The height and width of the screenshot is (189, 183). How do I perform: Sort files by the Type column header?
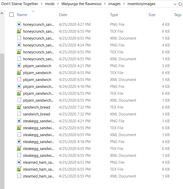click(114, 15)
